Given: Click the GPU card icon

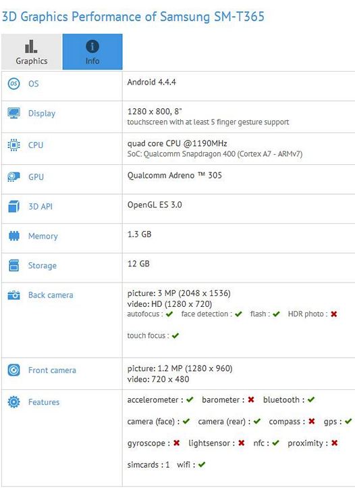Looking at the screenshot, I should (13, 177).
